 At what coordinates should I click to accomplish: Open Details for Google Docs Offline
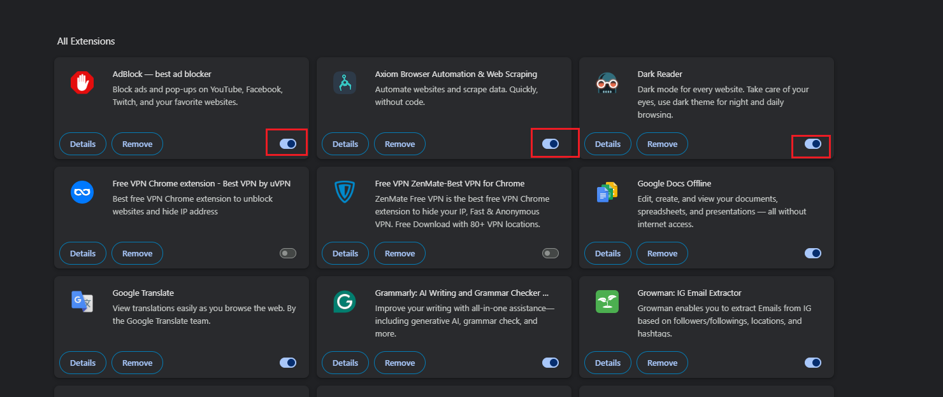[608, 253]
